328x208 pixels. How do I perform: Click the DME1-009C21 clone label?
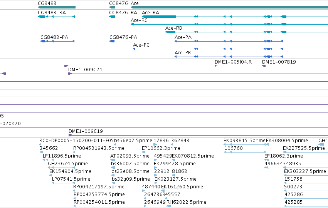[85, 70]
